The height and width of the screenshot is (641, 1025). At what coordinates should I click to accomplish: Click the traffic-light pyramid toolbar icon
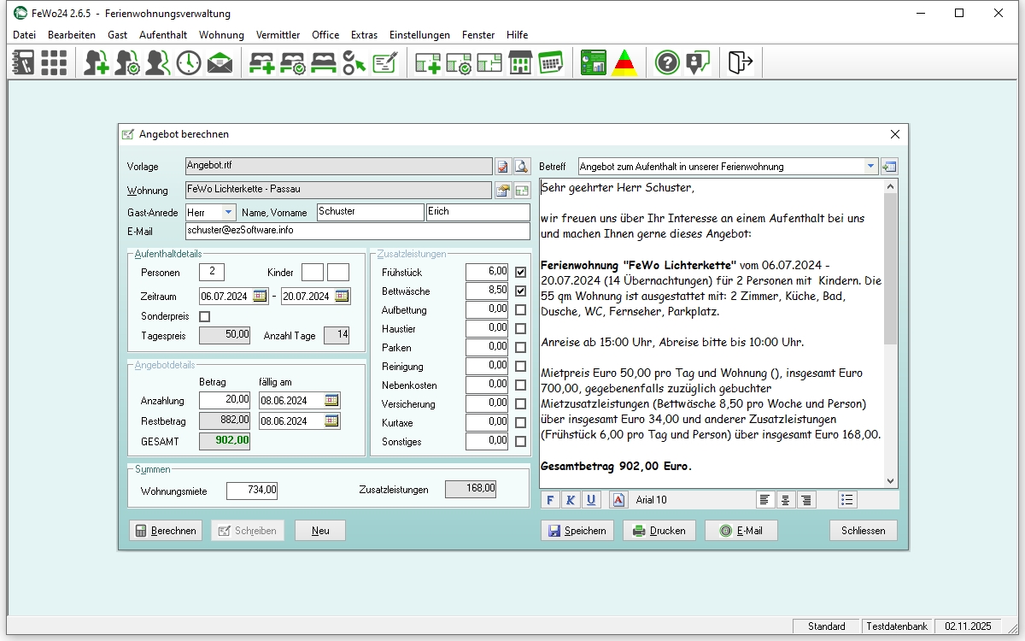(624, 62)
